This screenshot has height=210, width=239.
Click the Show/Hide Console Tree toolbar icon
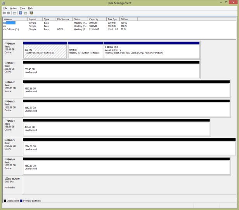15,12
